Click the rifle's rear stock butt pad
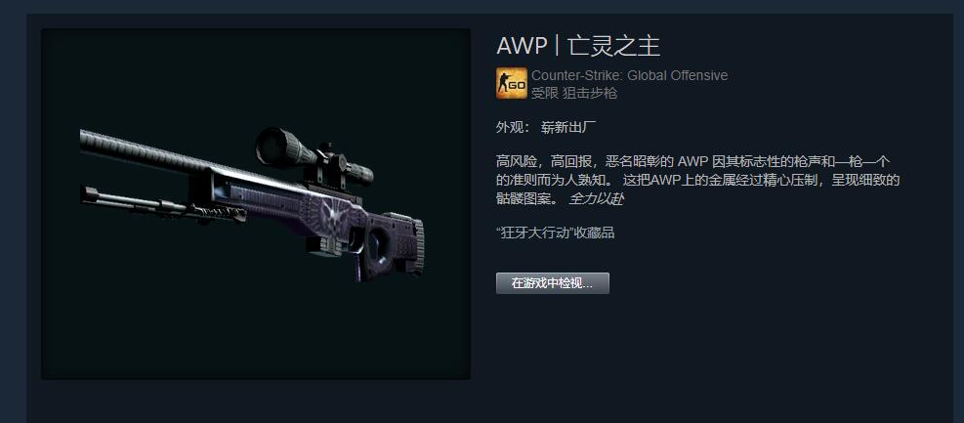Screen dimensions: 964x423 [416, 243]
